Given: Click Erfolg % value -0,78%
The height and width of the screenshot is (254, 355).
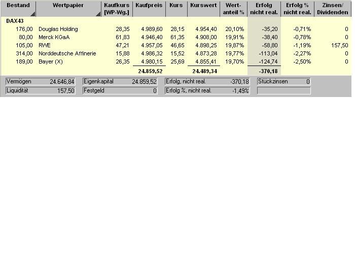Looking at the screenshot, I should click(302, 37).
